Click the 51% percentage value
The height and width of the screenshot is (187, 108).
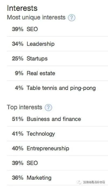pyautogui.click(x=18, y=119)
